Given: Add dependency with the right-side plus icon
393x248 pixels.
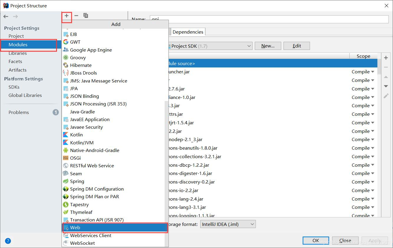Looking at the screenshot, I should (386, 58).
